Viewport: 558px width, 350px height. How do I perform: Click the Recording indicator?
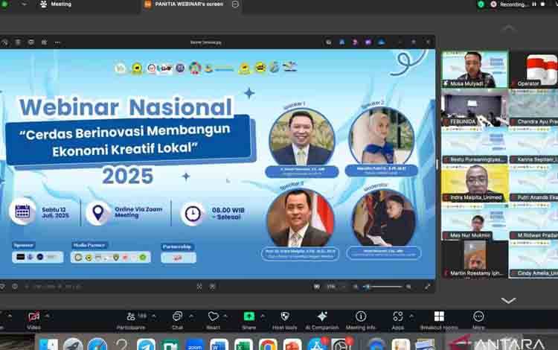[x=509, y=4]
